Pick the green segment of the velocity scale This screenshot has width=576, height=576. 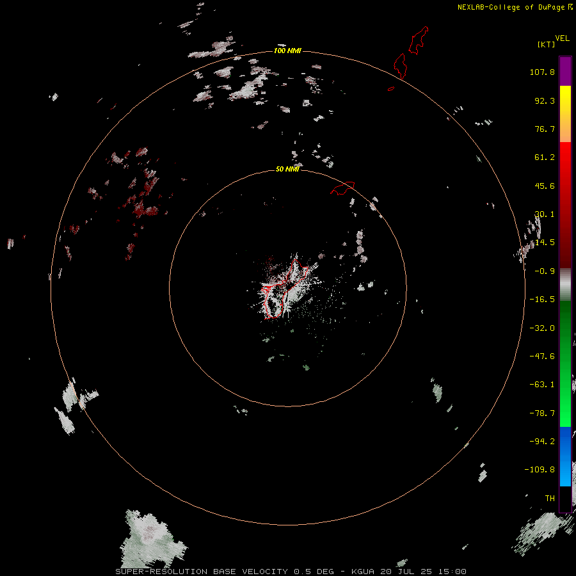coord(565,364)
